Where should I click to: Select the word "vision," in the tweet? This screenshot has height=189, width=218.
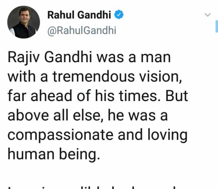tap(160, 77)
